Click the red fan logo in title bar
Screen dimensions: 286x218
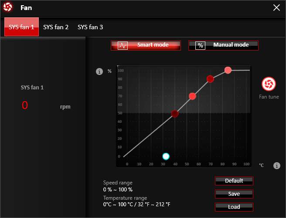tap(8, 7)
